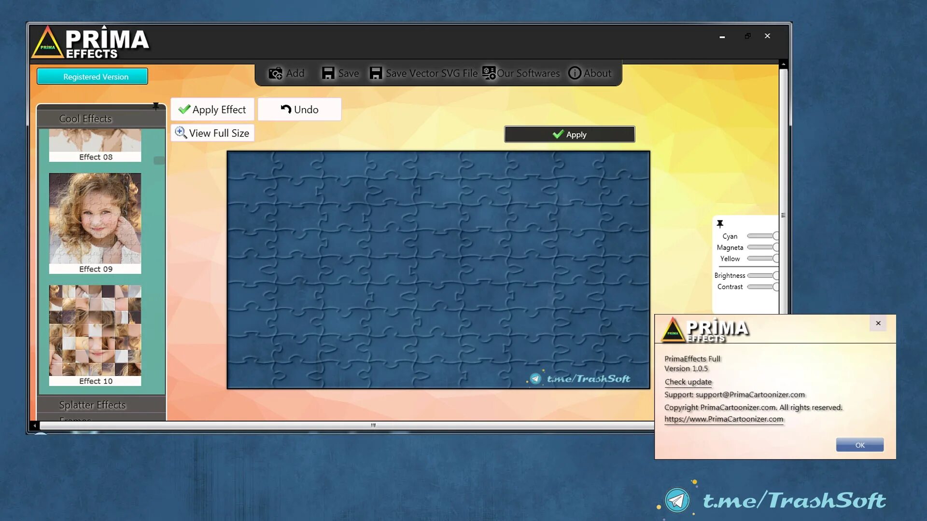This screenshot has height=521, width=927.
Task: Adjust the Cyan slider
Action: tap(763, 236)
